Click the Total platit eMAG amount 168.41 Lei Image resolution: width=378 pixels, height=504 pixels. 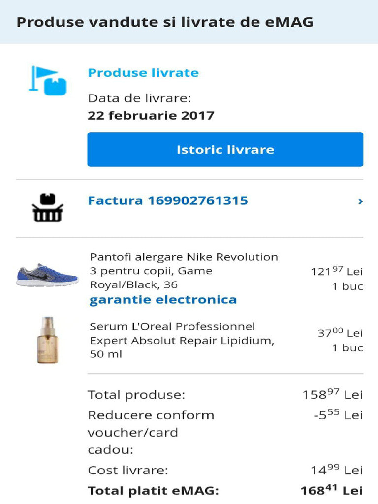(x=332, y=491)
